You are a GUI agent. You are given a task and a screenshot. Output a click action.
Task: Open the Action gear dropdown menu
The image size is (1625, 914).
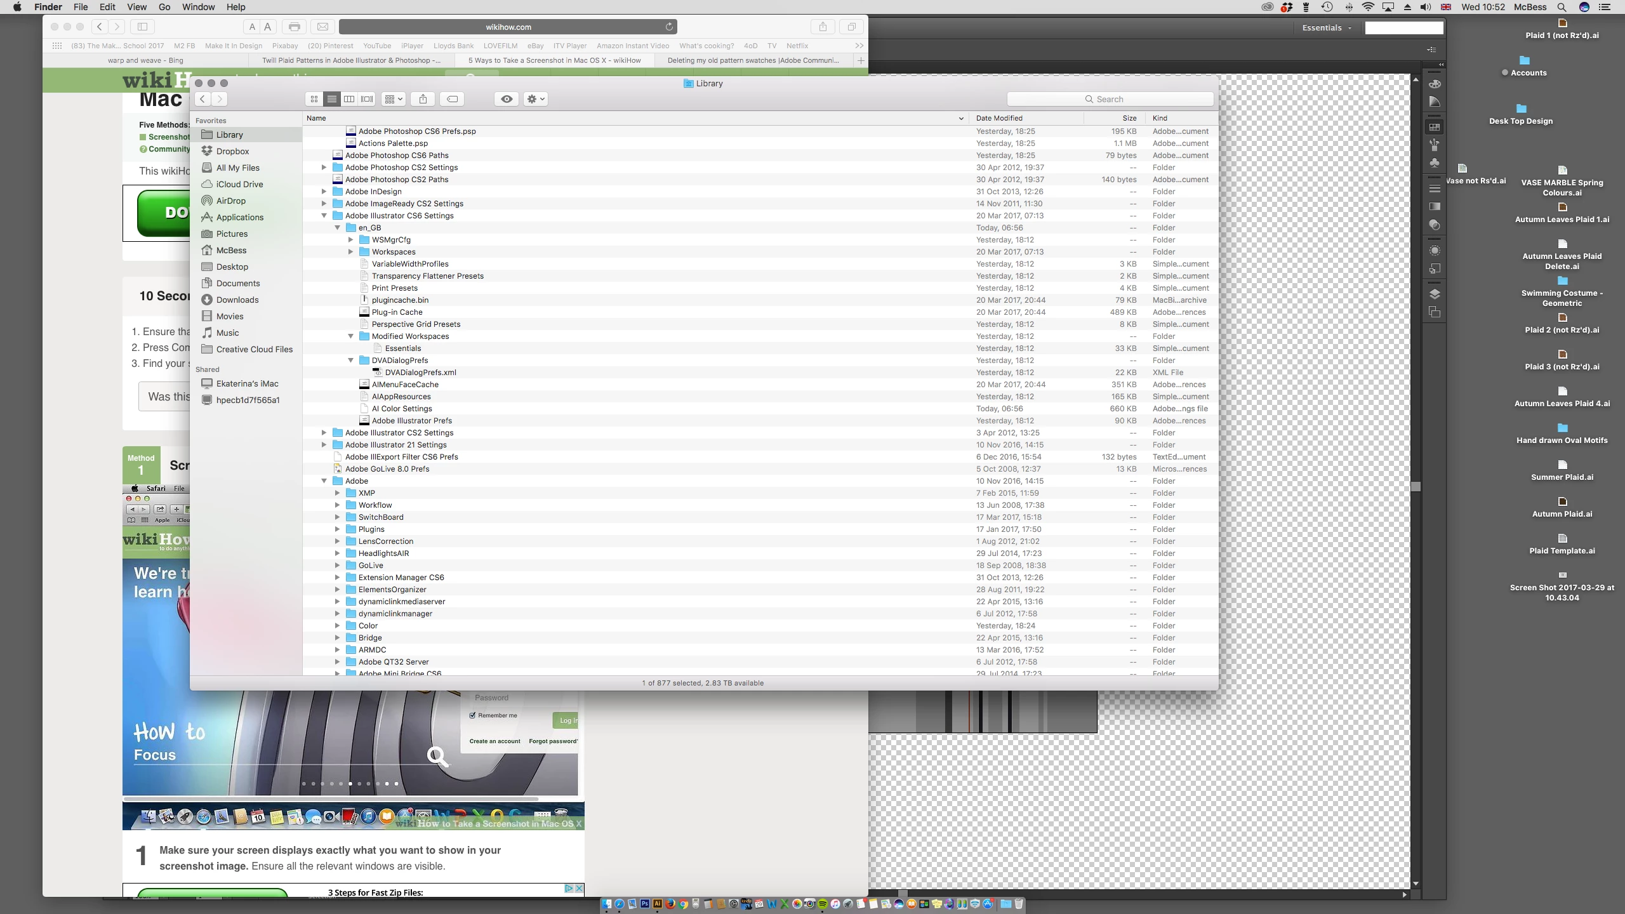click(535, 99)
